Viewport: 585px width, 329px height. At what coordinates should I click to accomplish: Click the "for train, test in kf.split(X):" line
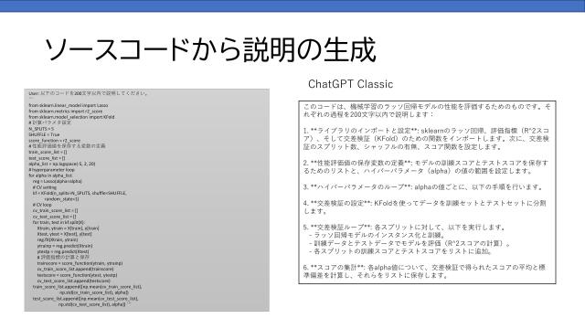[58, 222]
